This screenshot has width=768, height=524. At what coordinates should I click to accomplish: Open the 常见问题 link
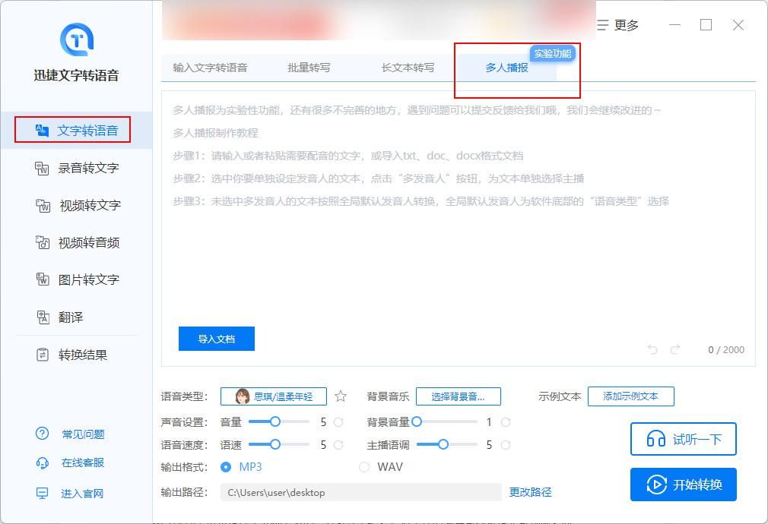point(83,434)
